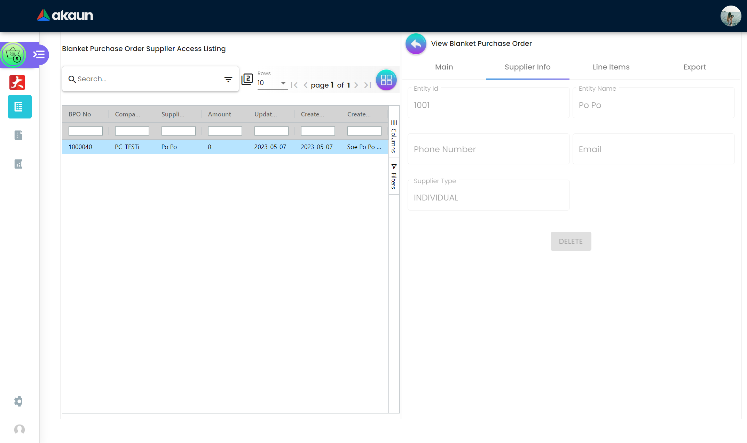This screenshot has height=443, width=747.
Task: Click the grid view toggle button
Action: click(x=386, y=80)
